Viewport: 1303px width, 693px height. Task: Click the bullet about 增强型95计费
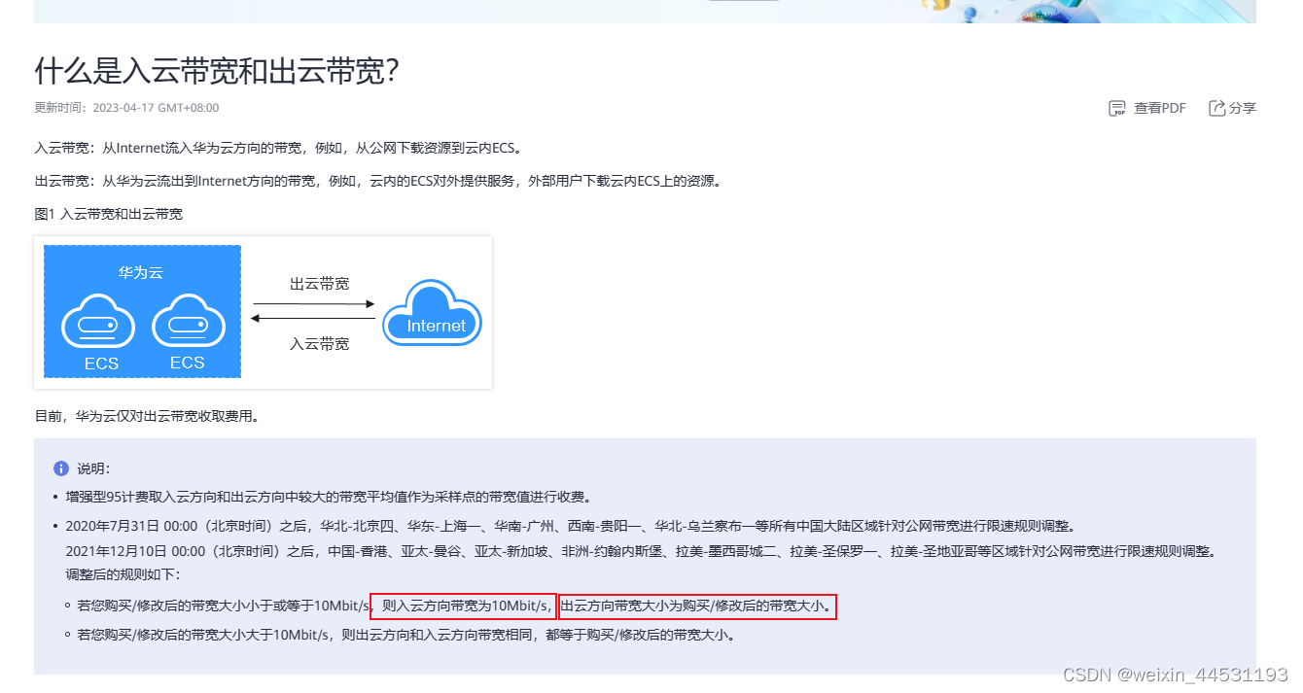point(328,497)
